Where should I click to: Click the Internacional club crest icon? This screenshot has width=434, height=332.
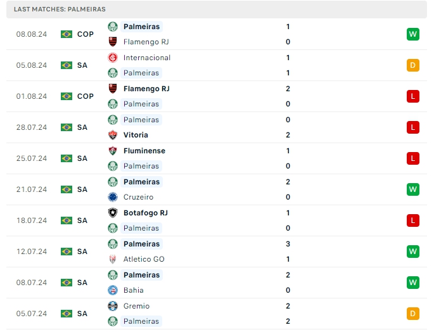coord(113,58)
